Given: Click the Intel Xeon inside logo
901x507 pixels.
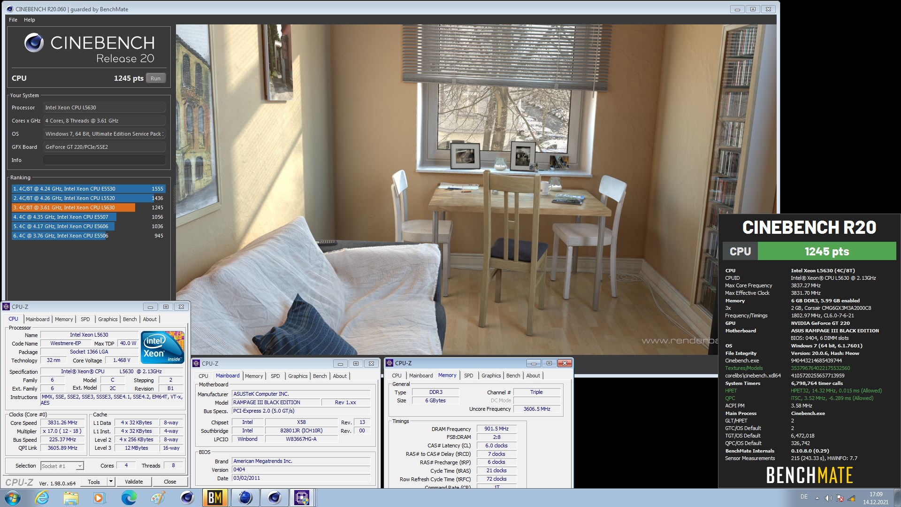Looking at the screenshot, I should tap(163, 347).
